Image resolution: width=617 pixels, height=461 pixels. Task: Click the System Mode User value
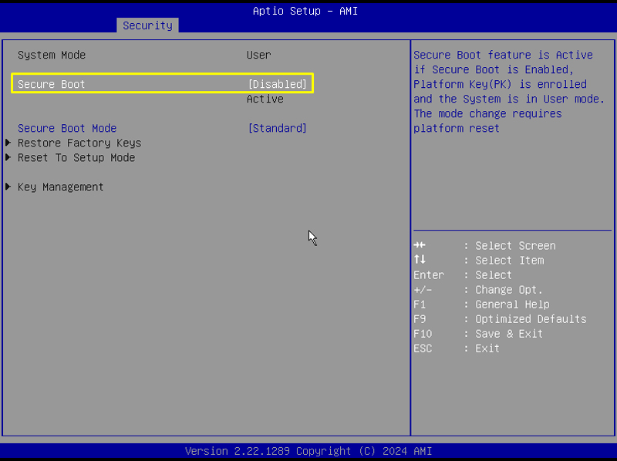258,55
